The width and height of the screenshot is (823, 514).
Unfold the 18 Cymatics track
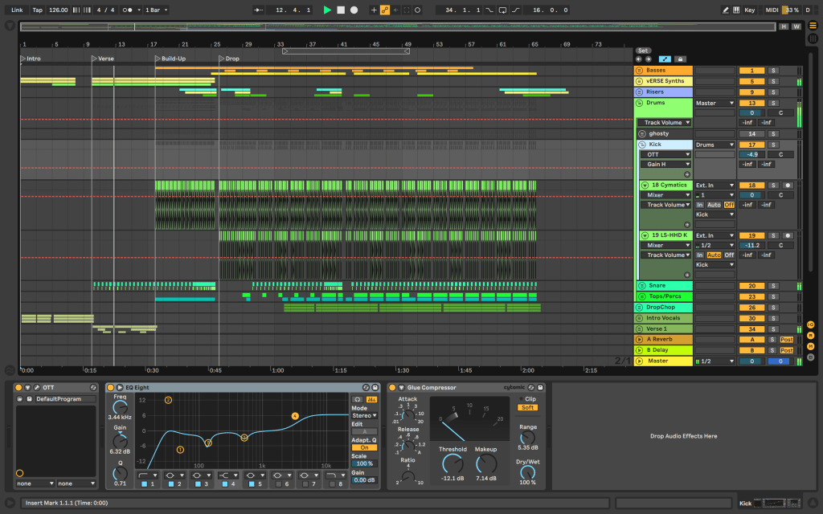coord(645,185)
